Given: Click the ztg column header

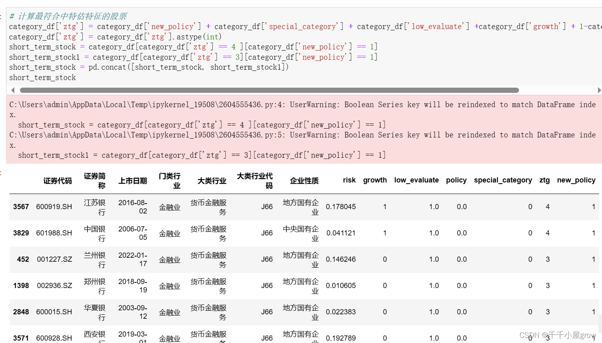Looking at the screenshot, I should coord(545,180).
